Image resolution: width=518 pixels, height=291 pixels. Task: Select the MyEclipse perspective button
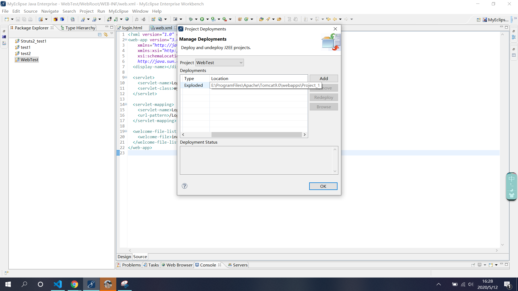(496, 20)
